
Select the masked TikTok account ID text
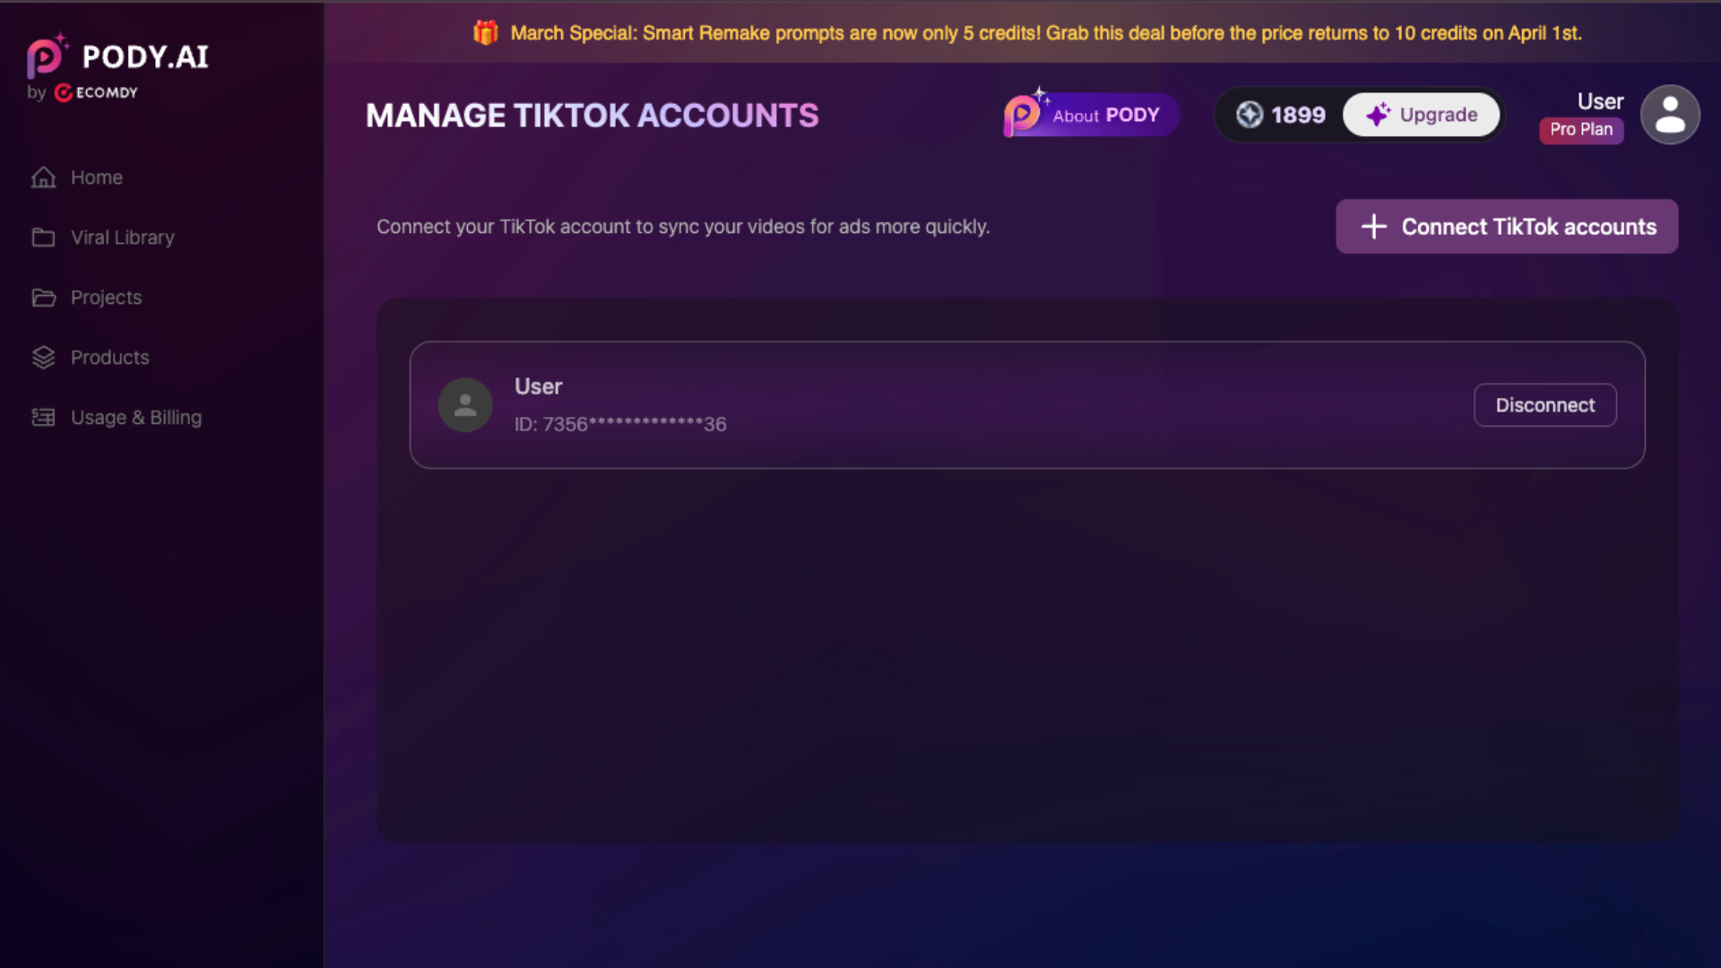click(620, 424)
